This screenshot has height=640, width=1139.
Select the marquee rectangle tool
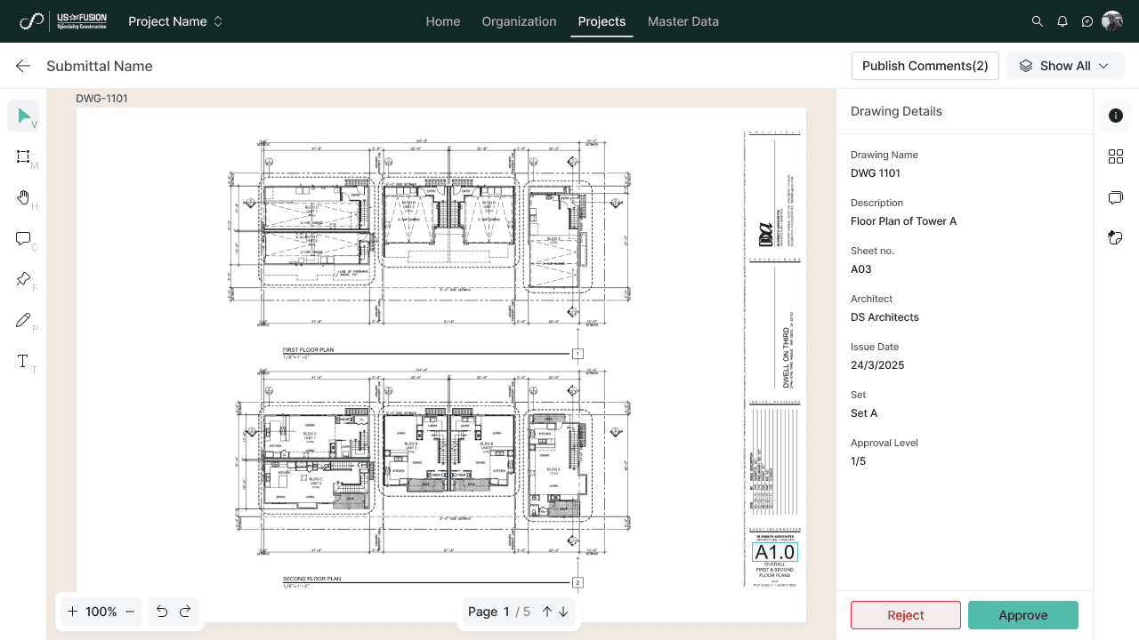pos(23,156)
